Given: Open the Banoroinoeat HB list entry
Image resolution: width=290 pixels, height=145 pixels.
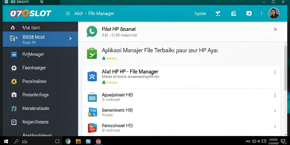Looking at the screenshot, I should click(x=181, y=128).
